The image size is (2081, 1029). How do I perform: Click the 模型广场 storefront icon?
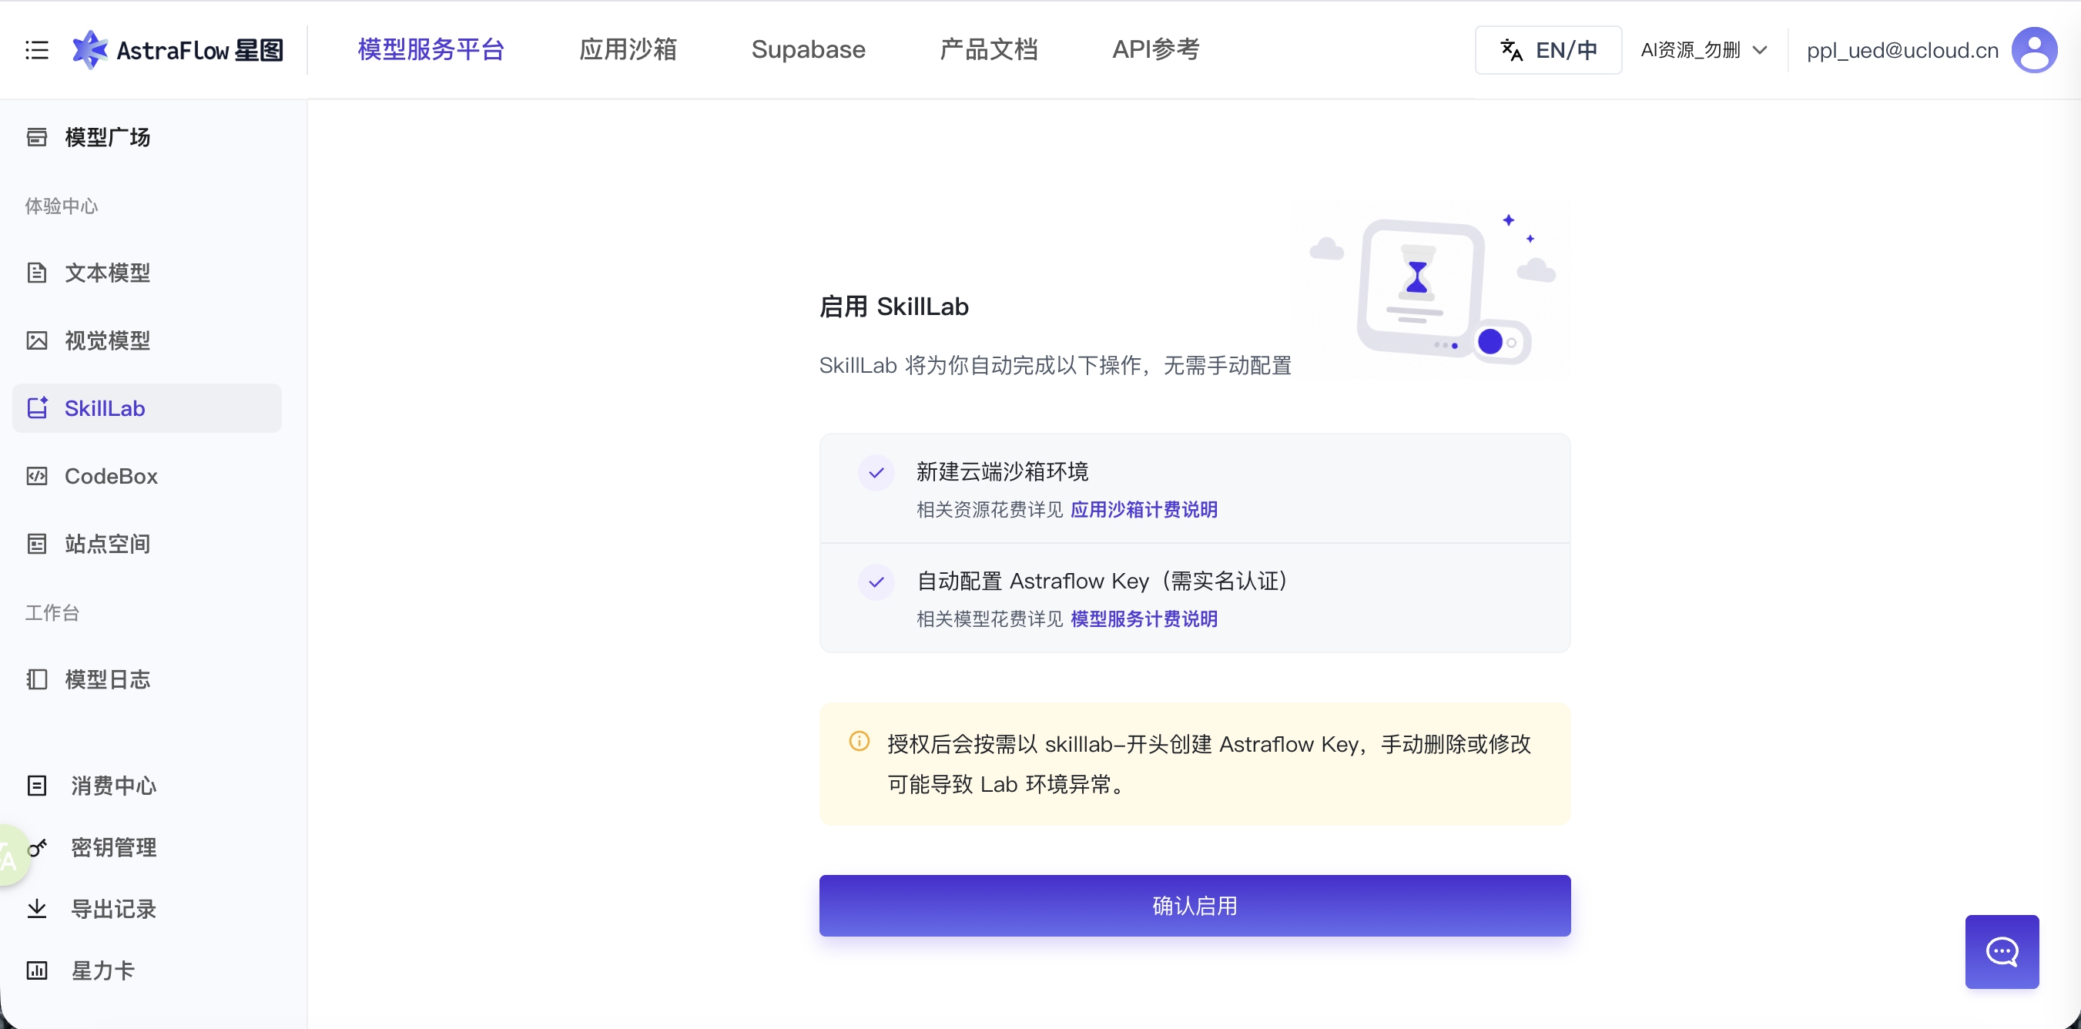(x=37, y=137)
